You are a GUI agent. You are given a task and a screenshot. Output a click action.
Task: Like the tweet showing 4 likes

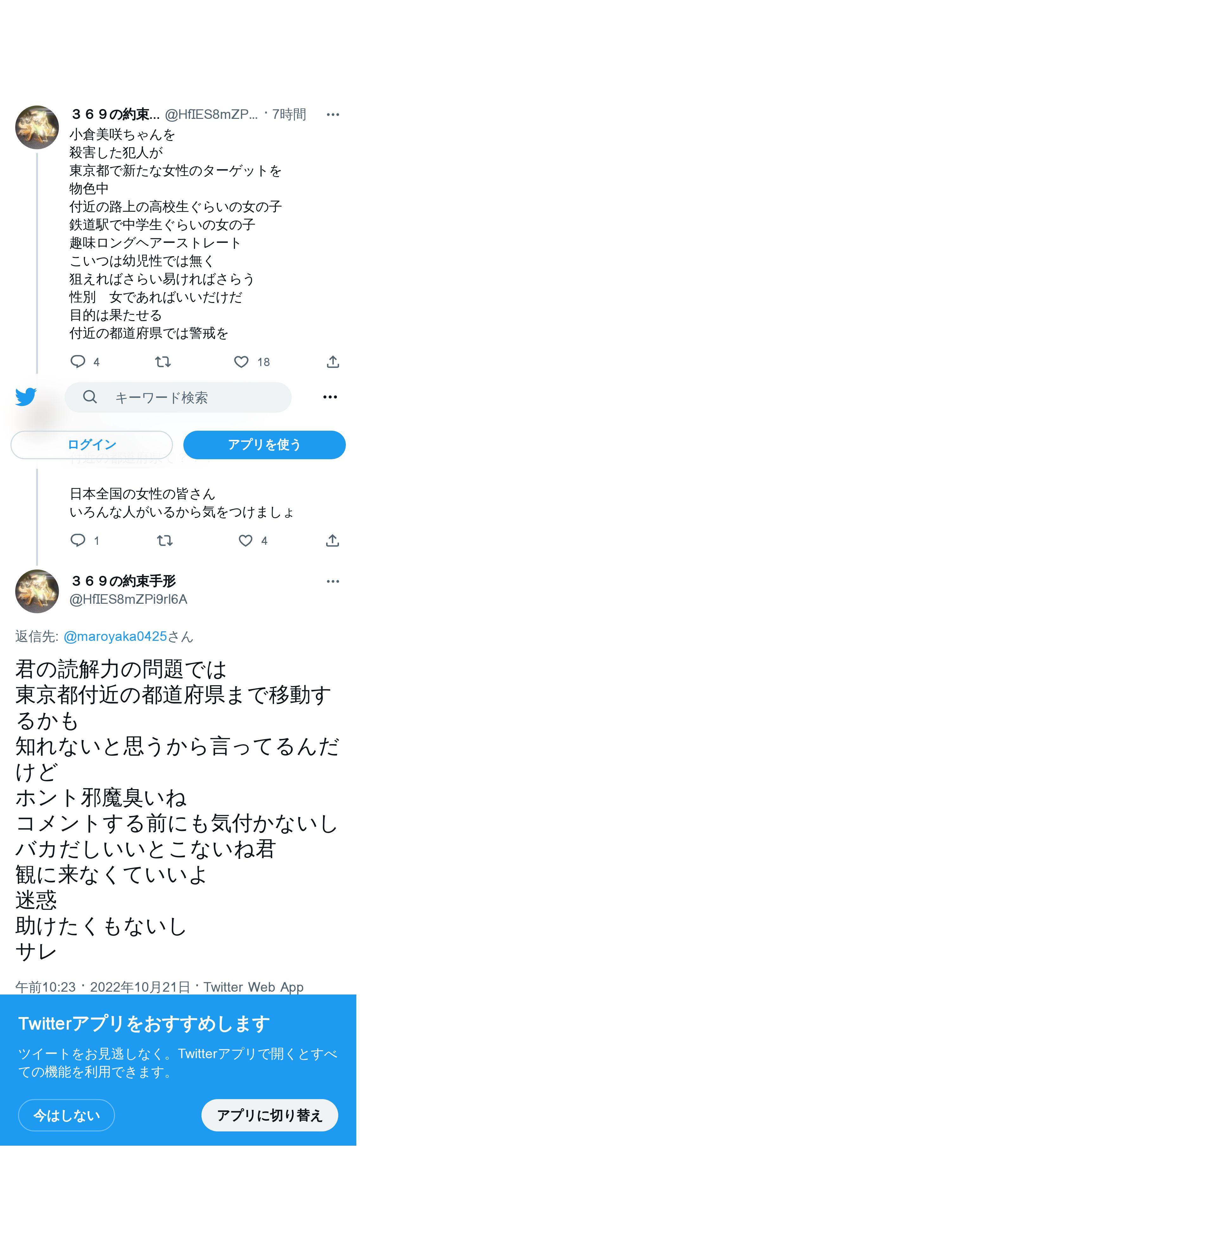[x=245, y=541]
